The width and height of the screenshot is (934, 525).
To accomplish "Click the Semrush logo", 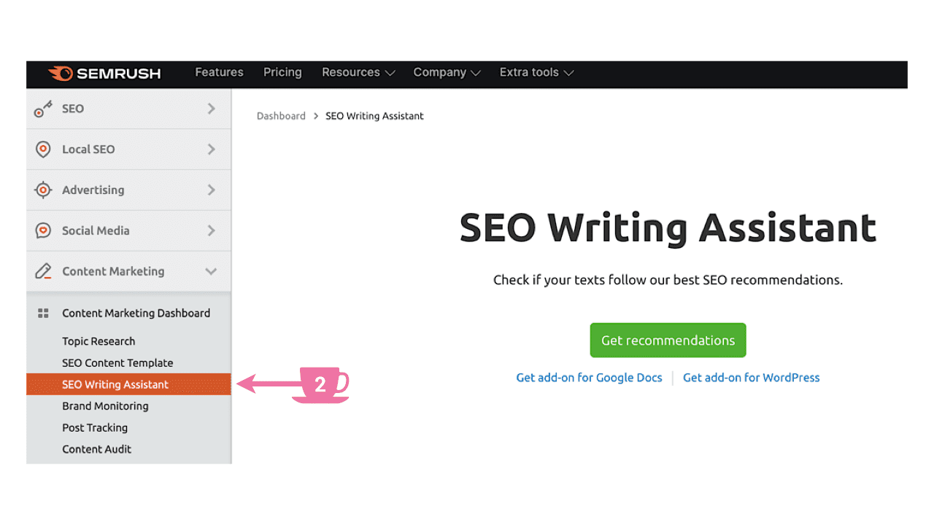I will coord(104,73).
